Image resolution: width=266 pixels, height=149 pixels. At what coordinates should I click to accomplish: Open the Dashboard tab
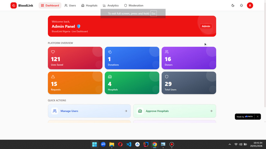(x=50, y=5)
